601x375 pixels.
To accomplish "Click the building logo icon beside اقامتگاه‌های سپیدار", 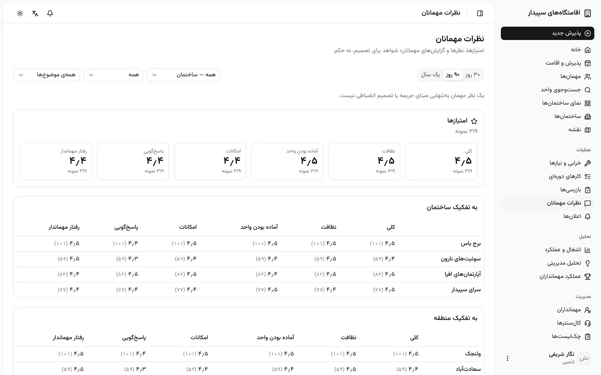I will pos(587,13).
